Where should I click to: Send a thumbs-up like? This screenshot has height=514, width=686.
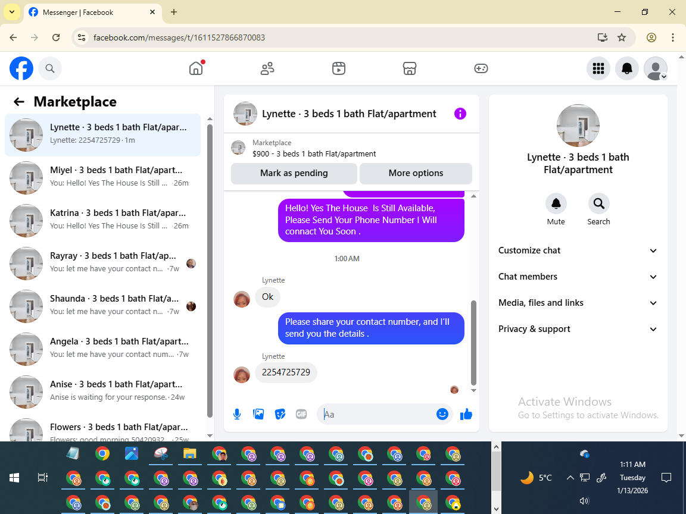[x=466, y=414]
